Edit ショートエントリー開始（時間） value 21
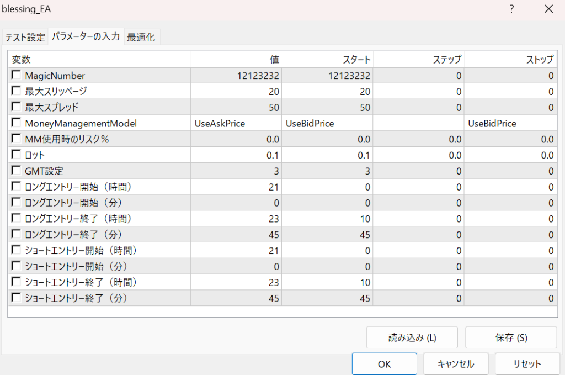The image size is (565, 375). click(x=236, y=251)
